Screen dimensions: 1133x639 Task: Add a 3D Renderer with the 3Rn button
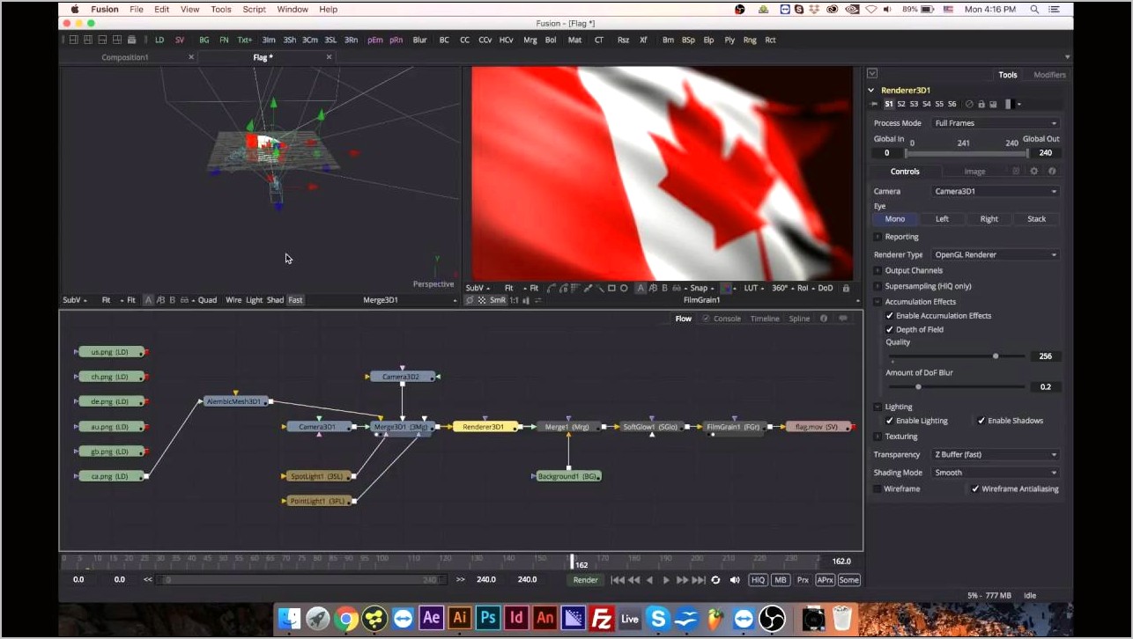coord(351,40)
